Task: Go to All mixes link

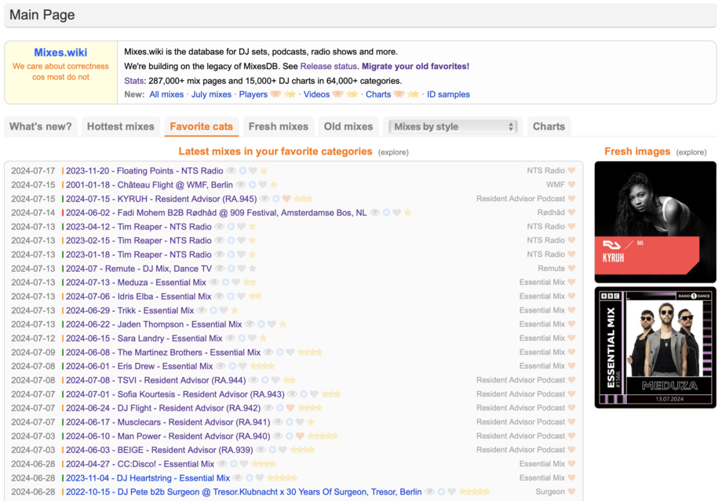Action: pyautogui.click(x=166, y=94)
